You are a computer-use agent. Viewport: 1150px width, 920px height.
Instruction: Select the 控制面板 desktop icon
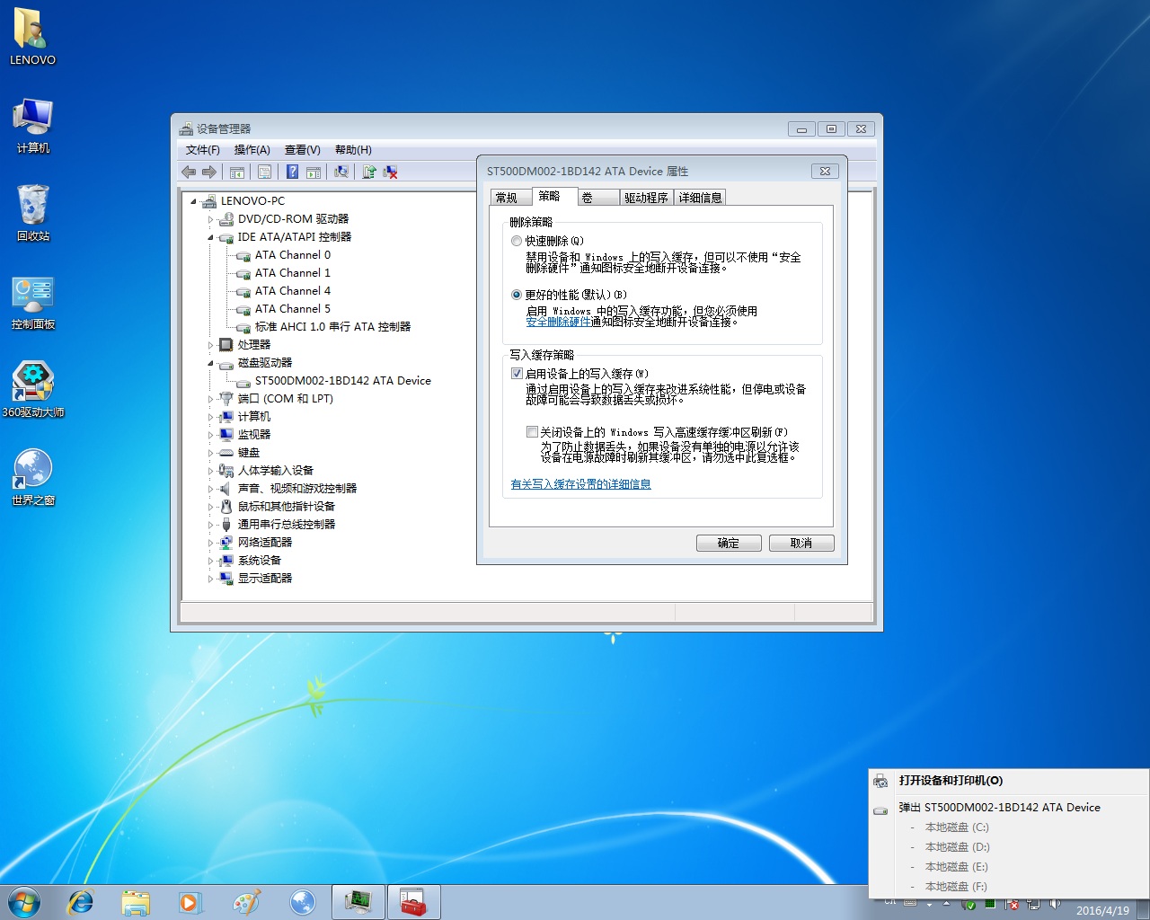[32, 302]
